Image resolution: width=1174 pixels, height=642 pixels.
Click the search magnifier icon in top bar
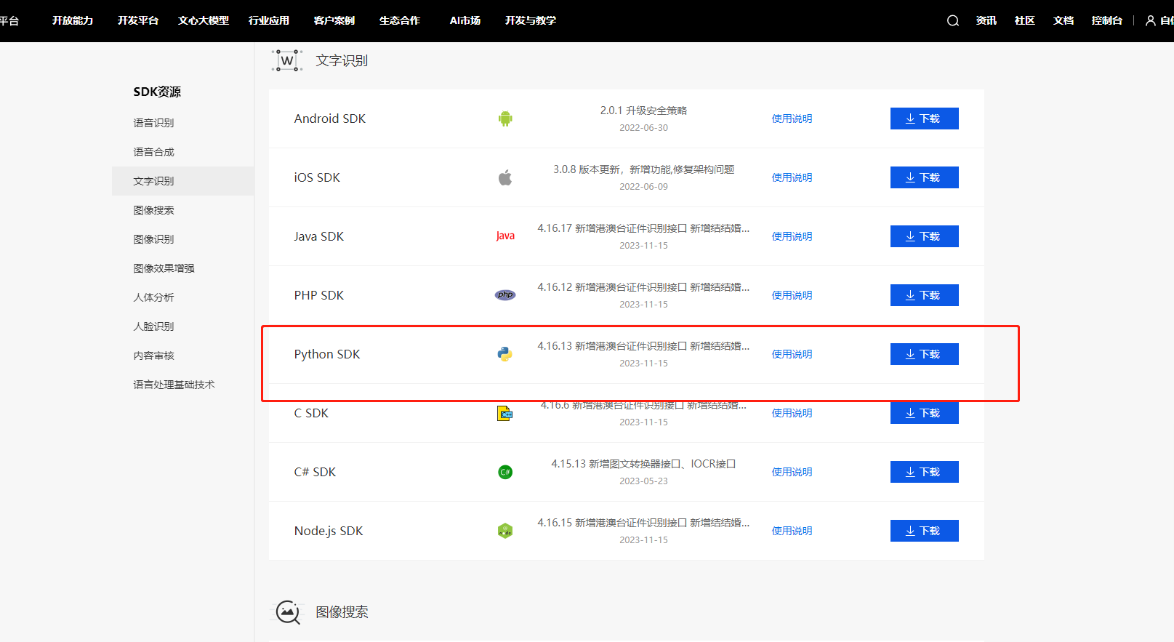click(x=952, y=20)
